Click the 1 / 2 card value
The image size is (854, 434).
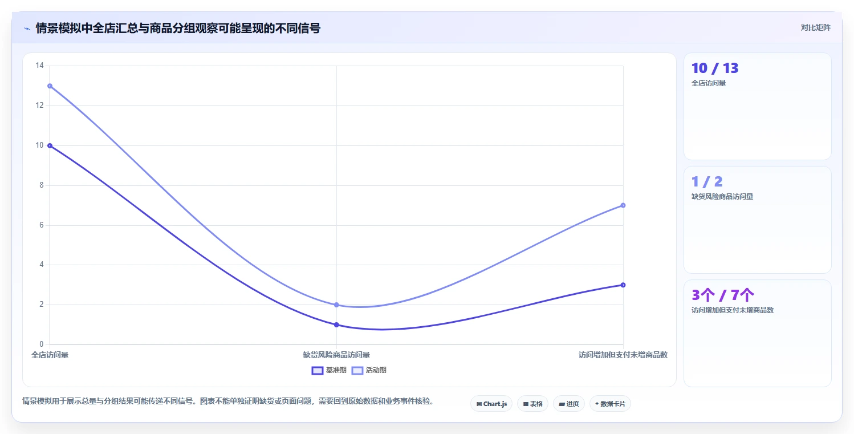[x=707, y=182]
